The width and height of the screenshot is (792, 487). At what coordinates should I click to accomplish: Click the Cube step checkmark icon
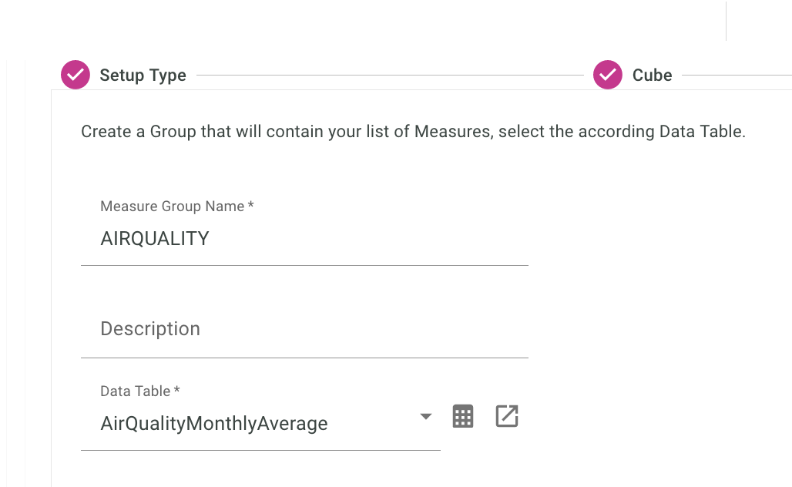click(608, 75)
